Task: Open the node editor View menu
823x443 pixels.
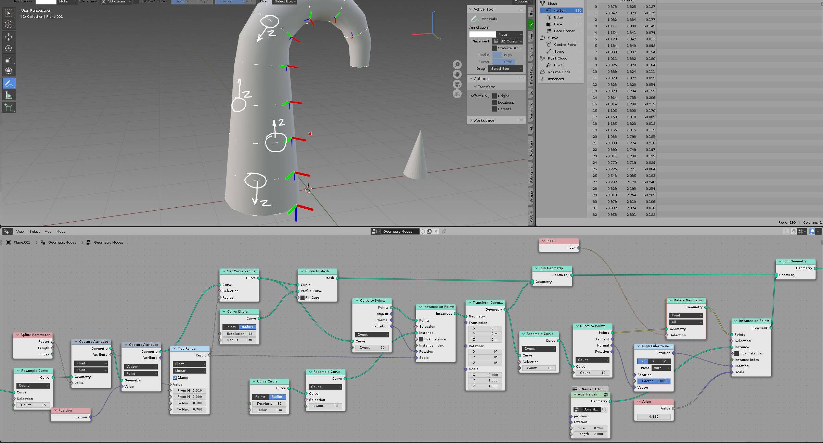Action: click(20, 232)
